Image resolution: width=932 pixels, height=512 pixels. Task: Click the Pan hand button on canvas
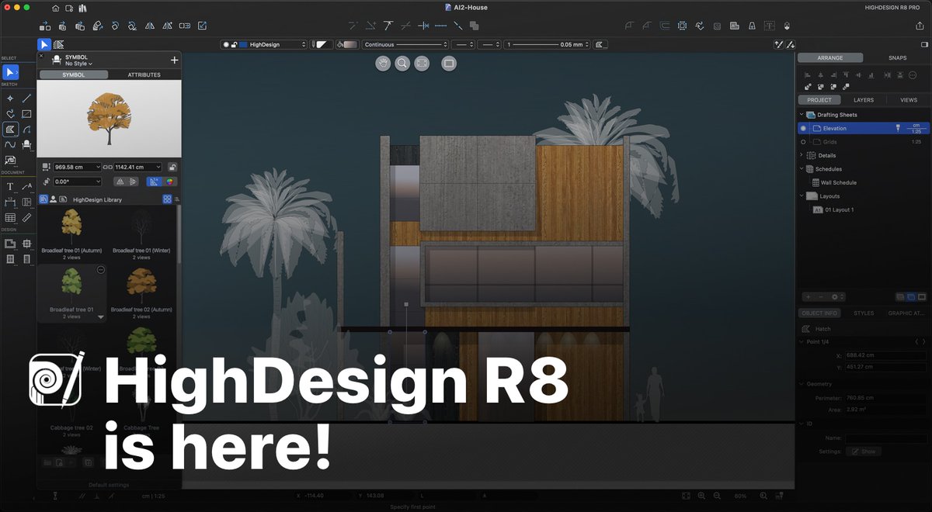point(383,64)
